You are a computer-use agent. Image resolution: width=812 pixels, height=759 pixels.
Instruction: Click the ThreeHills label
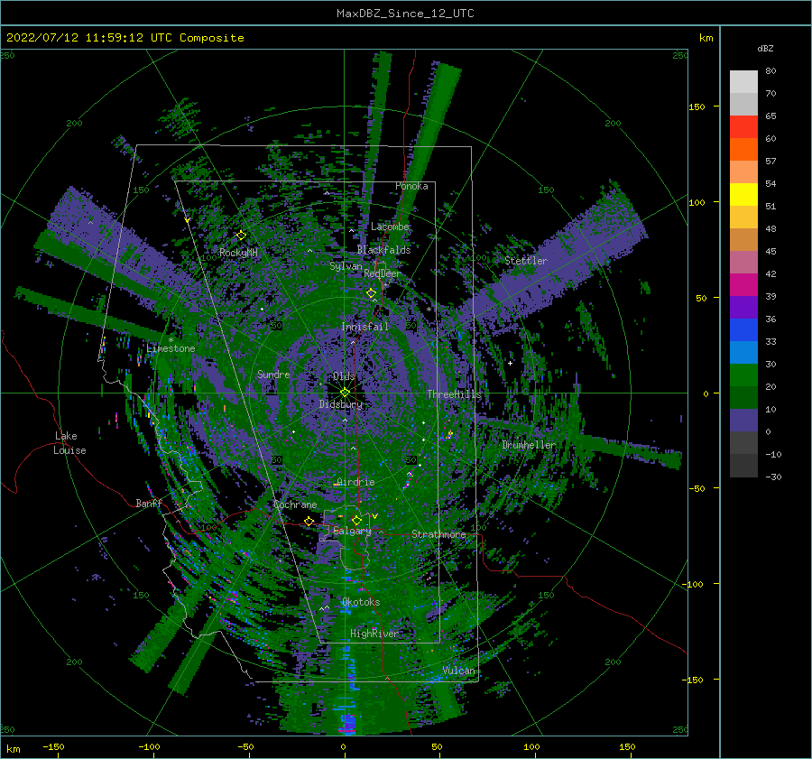(454, 394)
